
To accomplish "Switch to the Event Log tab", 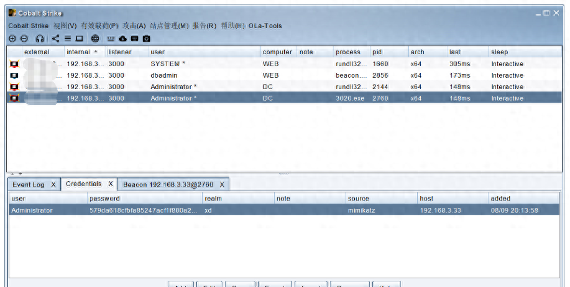I will point(29,185).
